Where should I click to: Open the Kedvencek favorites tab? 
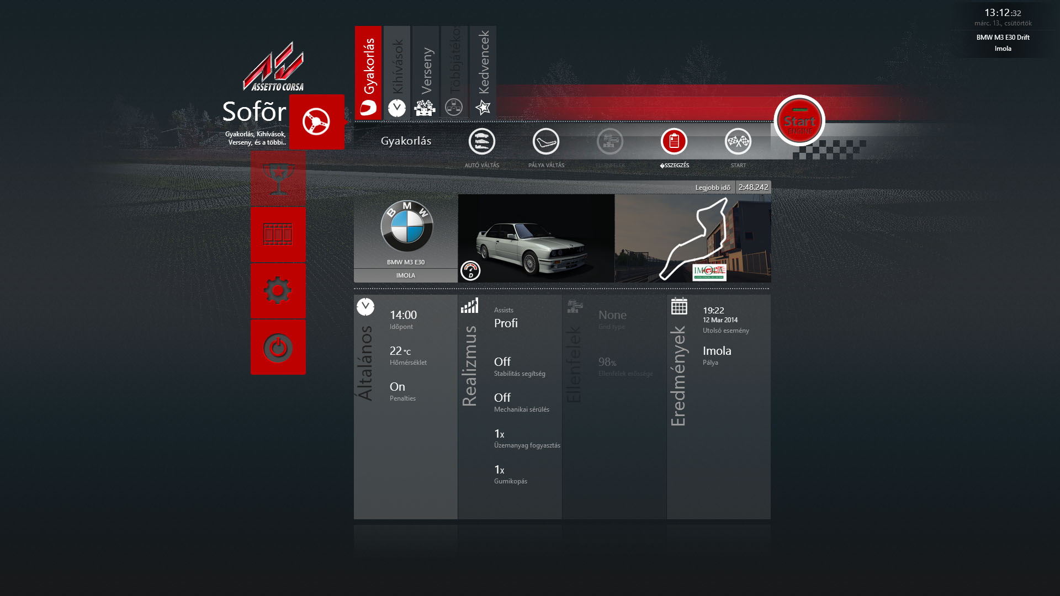483,72
